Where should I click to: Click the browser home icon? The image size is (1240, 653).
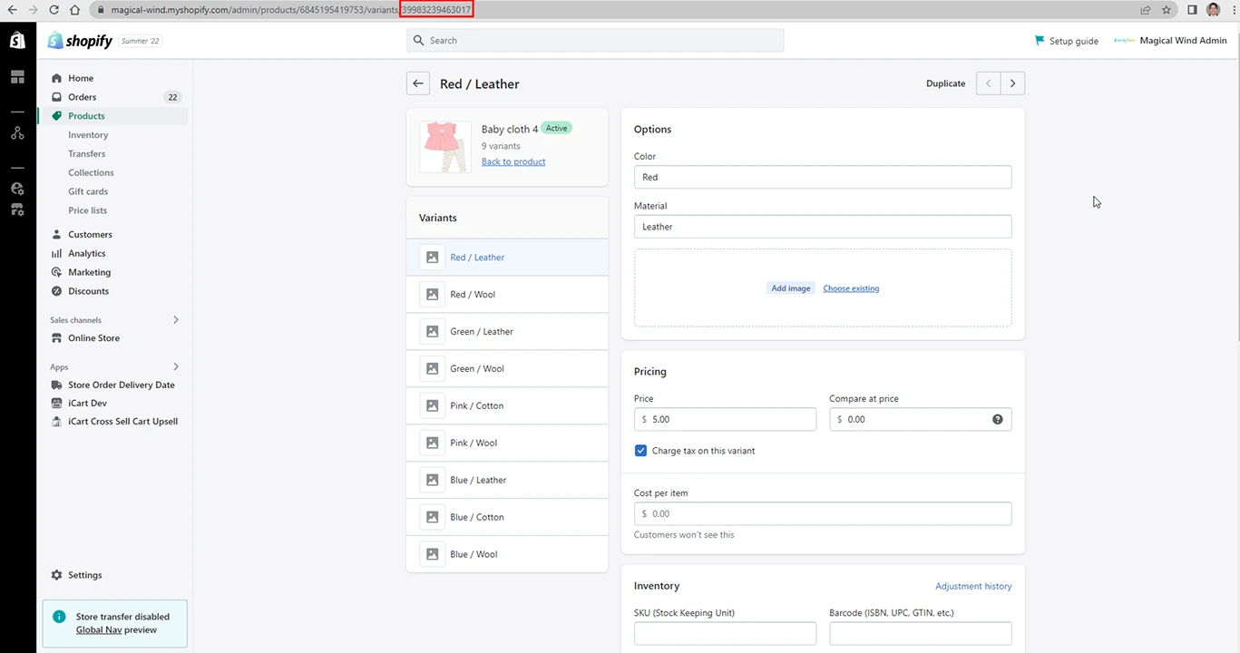coord(76,10)
